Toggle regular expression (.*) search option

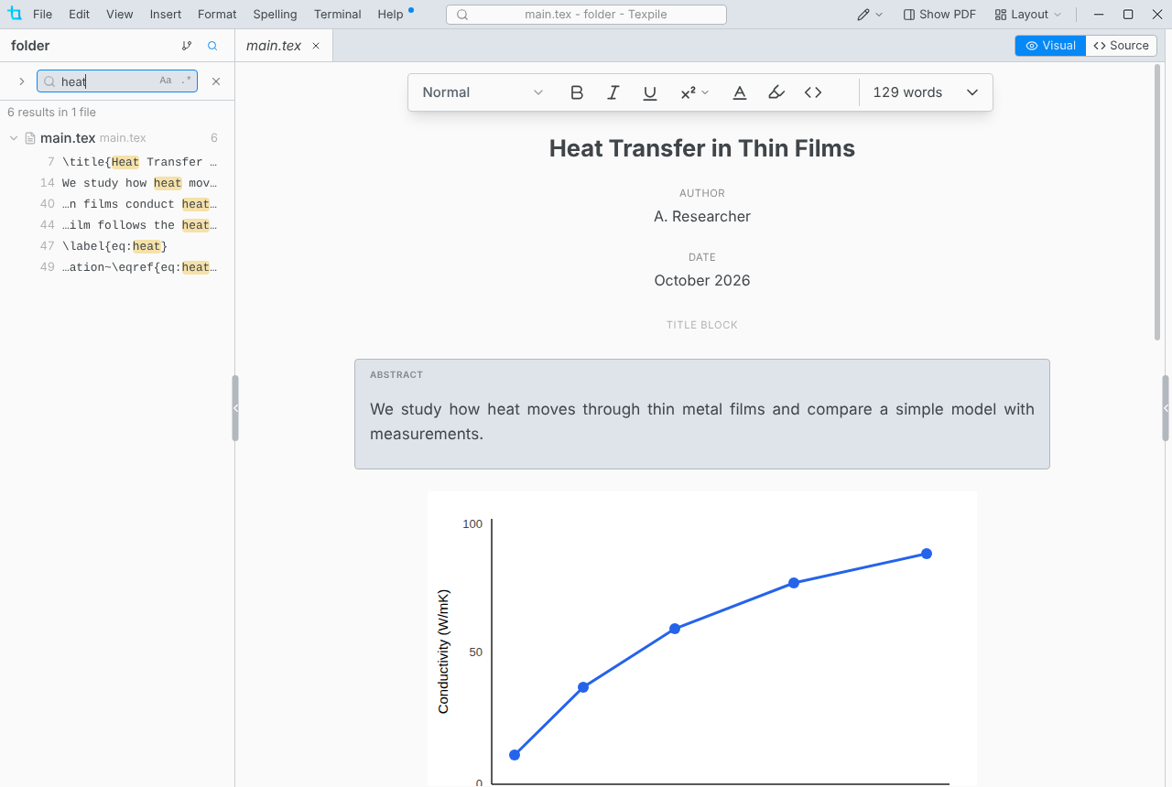click(187, 81)
